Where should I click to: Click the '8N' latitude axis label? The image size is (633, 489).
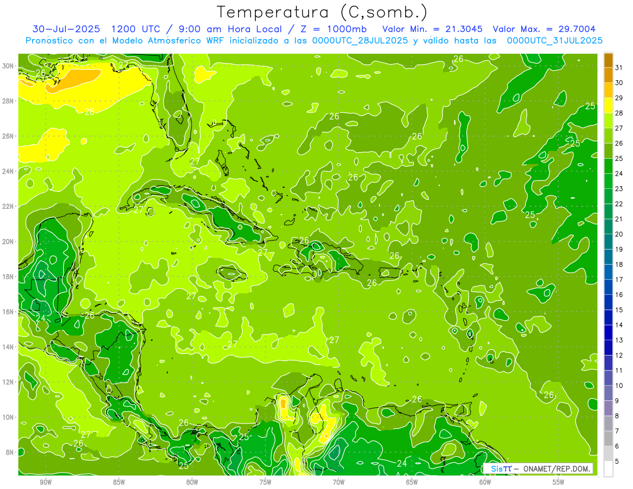click(x=10, y=452)
